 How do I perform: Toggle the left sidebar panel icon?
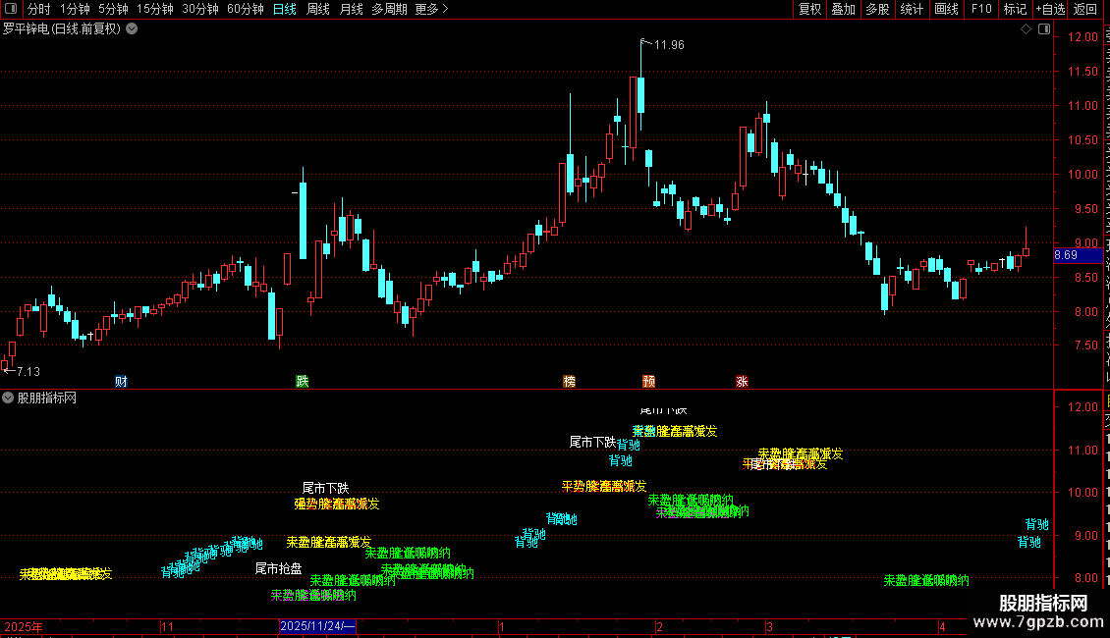(11, 9)
